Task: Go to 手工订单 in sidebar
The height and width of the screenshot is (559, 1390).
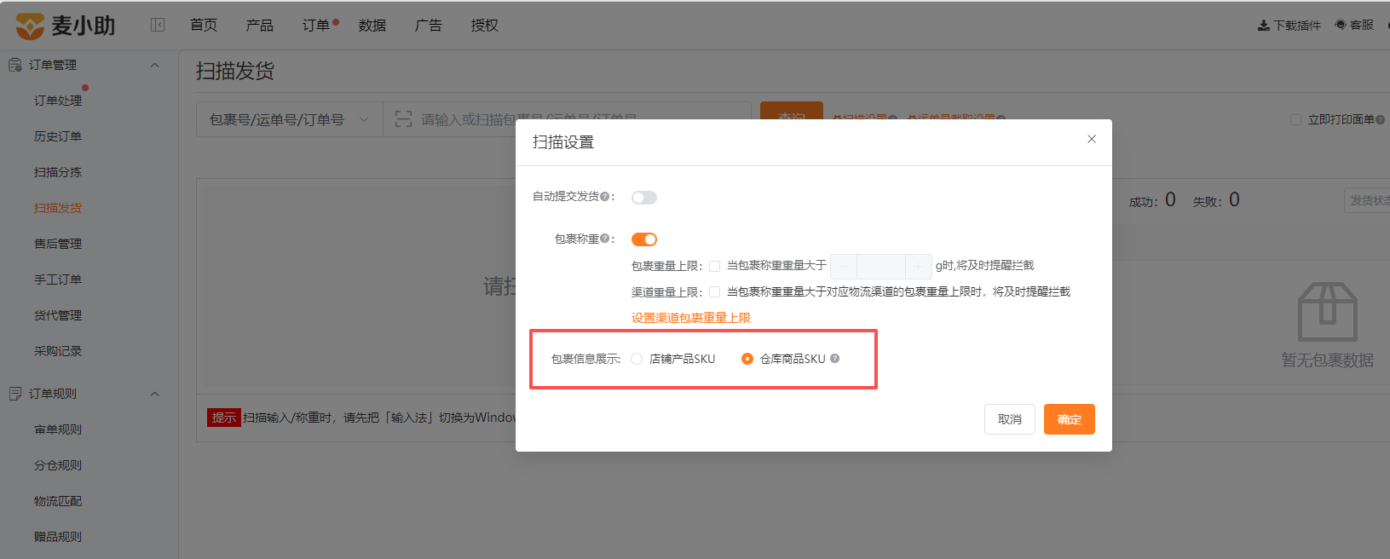Action: pos(58,279)
